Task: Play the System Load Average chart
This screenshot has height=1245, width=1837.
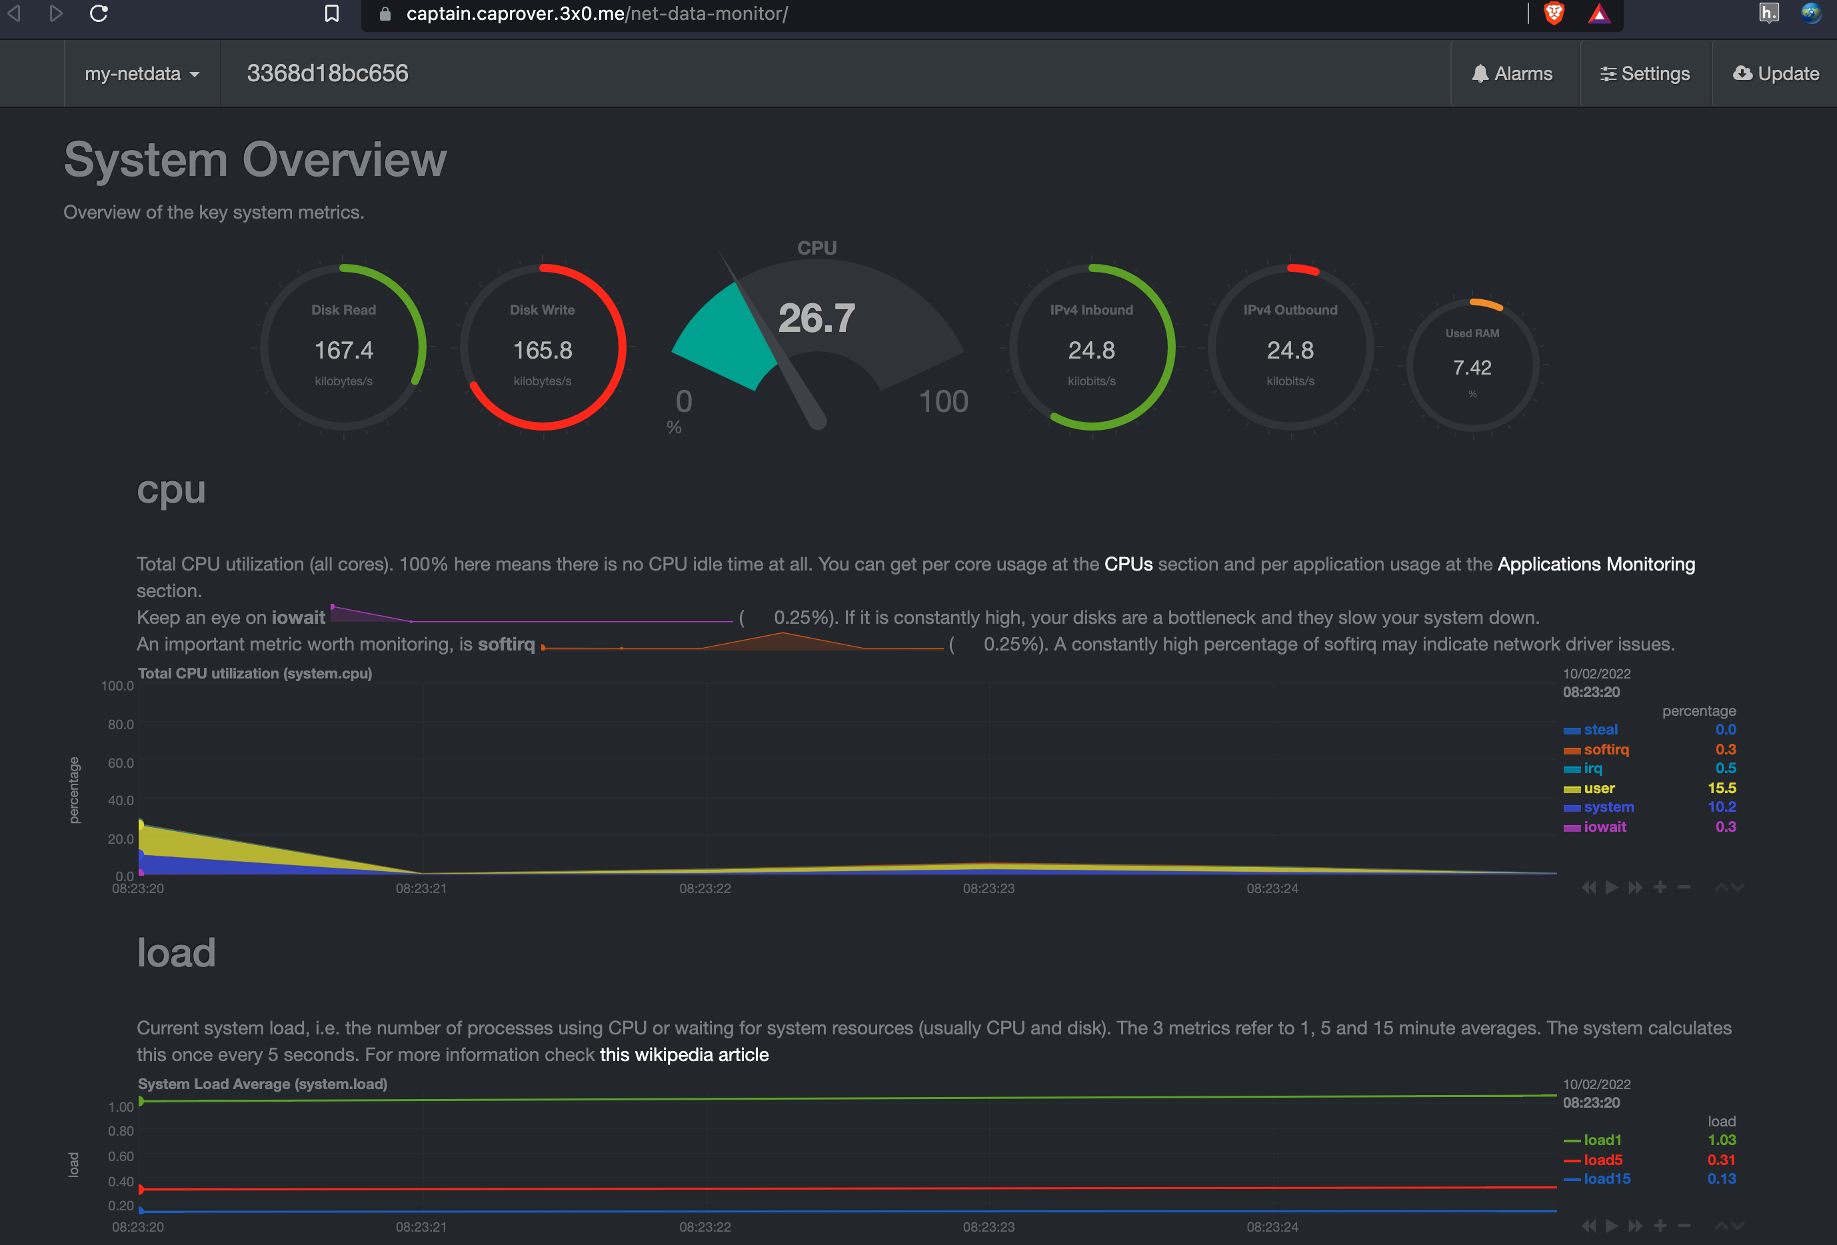Action: pyautogui.click(x=1612, y=1225)
